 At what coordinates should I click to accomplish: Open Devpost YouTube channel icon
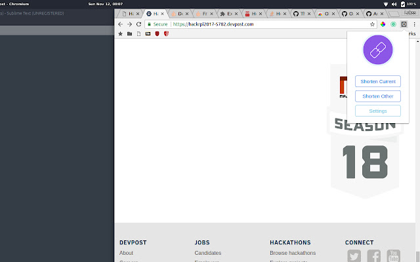[394, 255]
